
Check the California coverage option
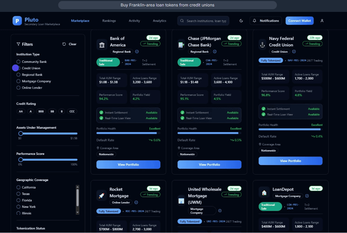[x=18, y=187]
